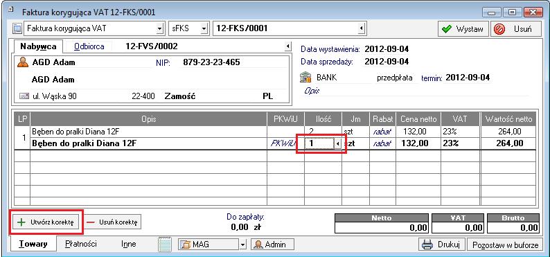Switch to the Odbiorca tab
The height and width of the screenshot is (257, 550).
tap(89, 46)
